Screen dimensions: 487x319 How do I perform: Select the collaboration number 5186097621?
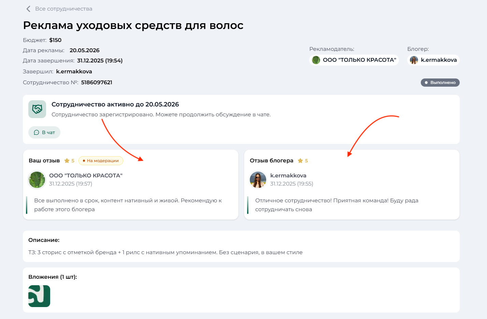coord(97,82)
